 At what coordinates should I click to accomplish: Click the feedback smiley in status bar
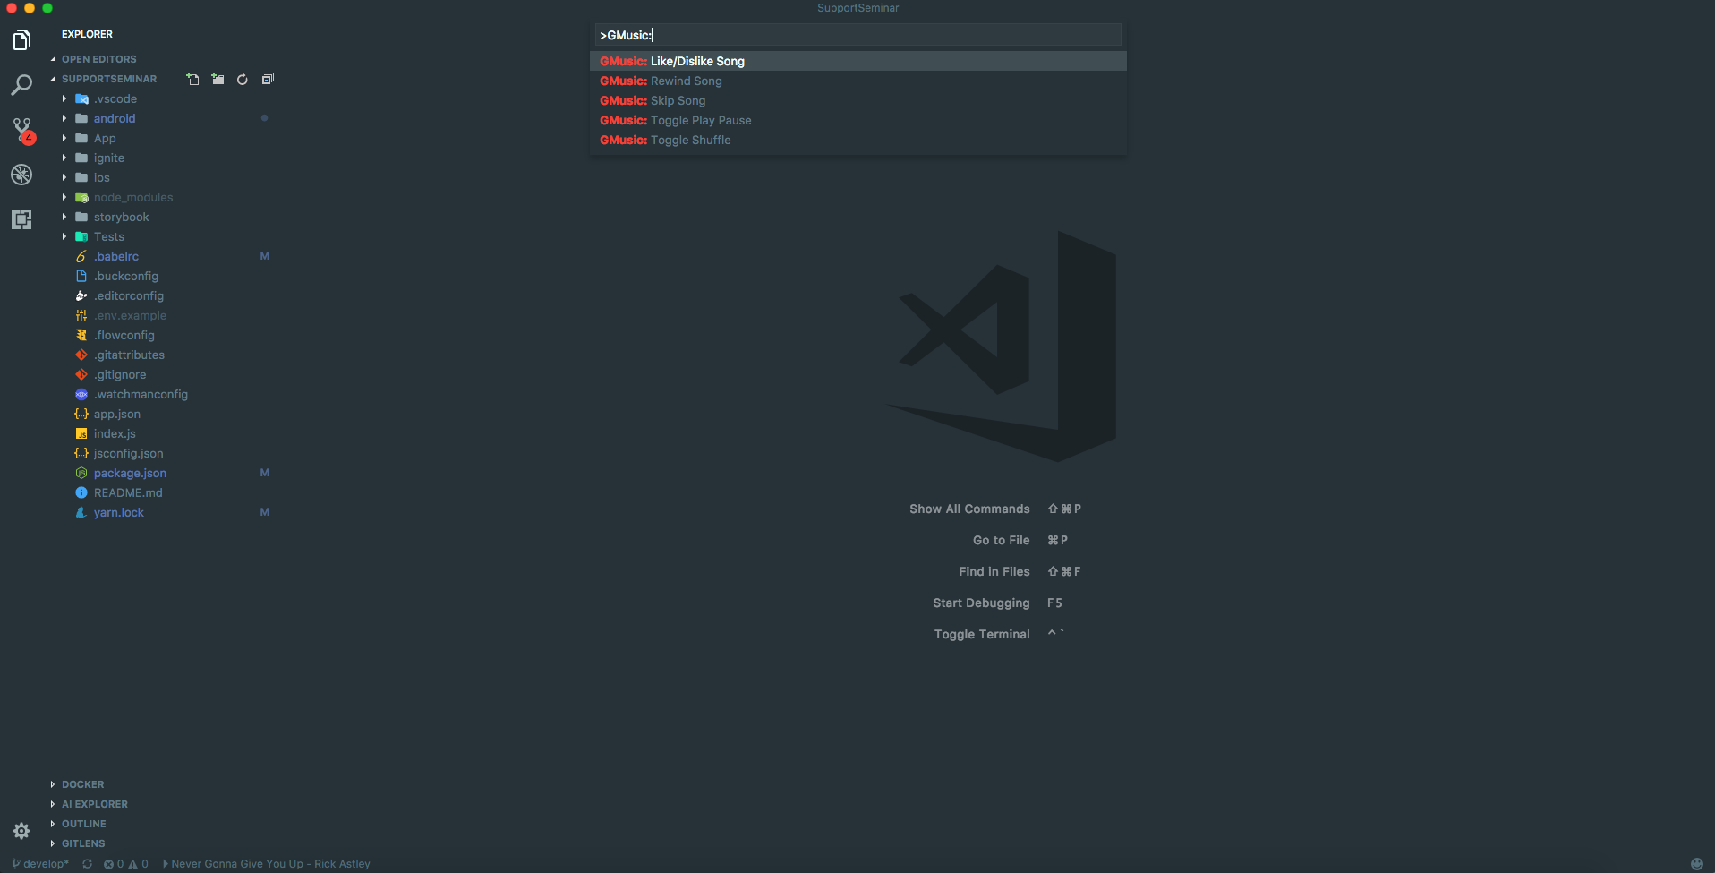(1696, 864)
